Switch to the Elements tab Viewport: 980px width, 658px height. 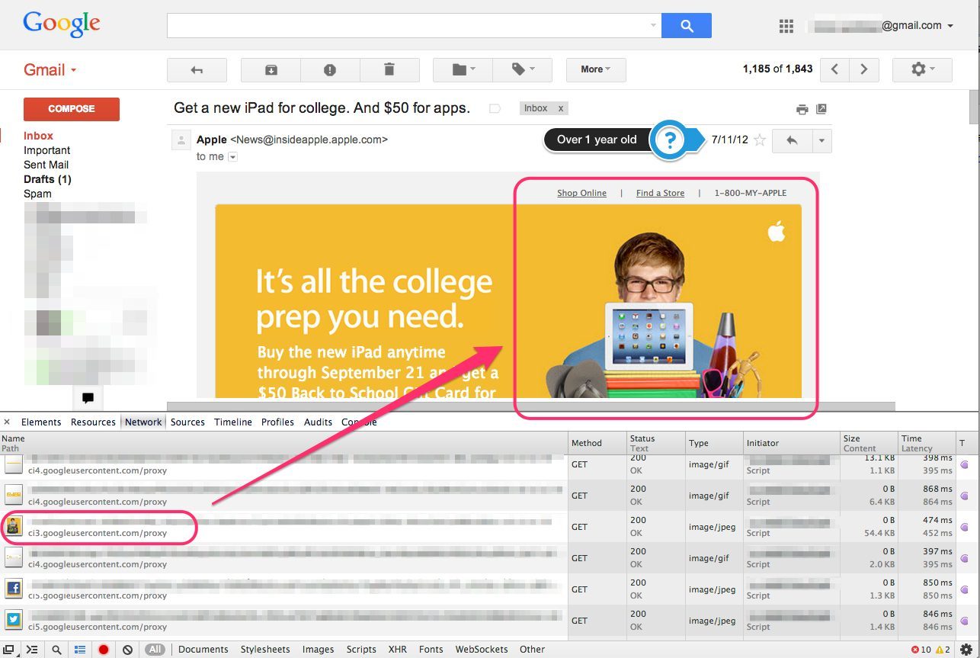point(41,422)
